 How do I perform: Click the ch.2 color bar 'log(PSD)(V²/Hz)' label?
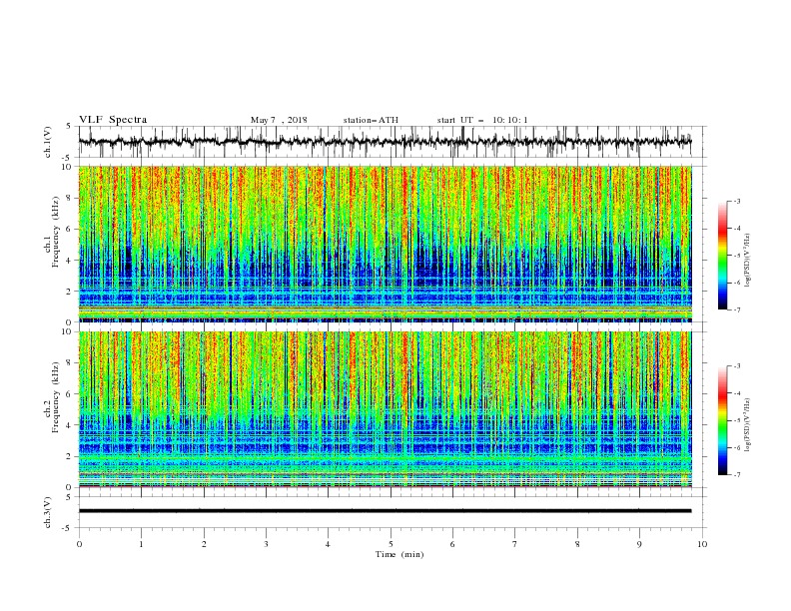pyautogui.click(x=747, y=424)
